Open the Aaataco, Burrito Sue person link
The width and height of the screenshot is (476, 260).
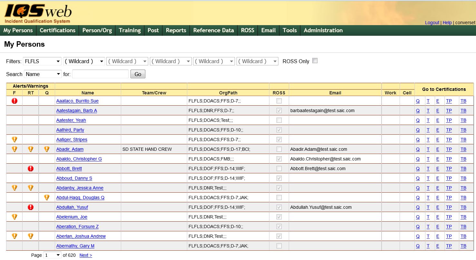[x=77, y=101]
